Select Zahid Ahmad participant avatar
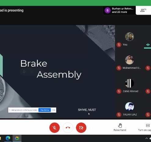 coord(129,83)
